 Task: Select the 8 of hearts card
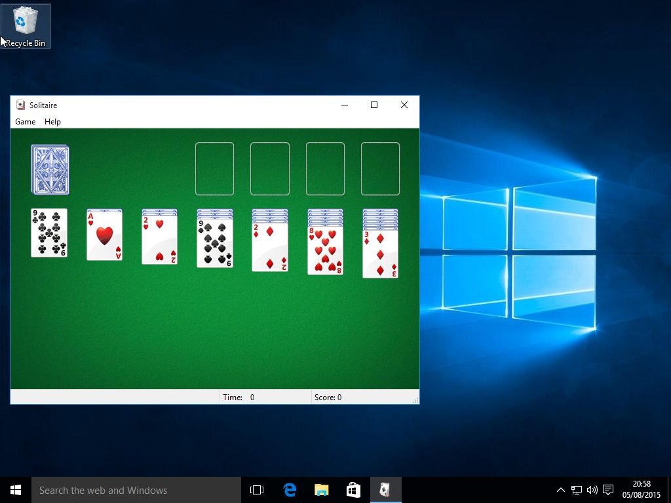pos(325,250)
